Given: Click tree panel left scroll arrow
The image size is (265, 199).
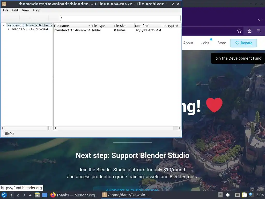Looking at the screenshot, I should (2, 128).
